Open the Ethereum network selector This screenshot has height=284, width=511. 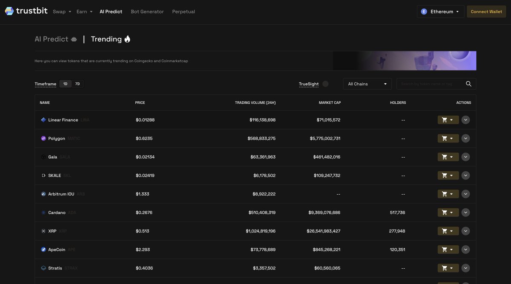[440, 11]
